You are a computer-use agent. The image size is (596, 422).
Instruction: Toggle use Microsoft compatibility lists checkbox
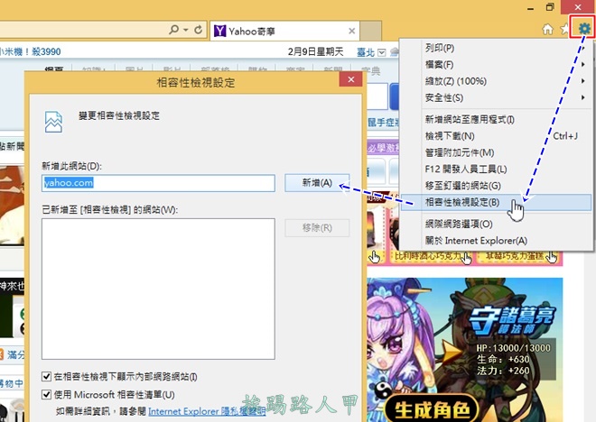click(x=47, y=394)
